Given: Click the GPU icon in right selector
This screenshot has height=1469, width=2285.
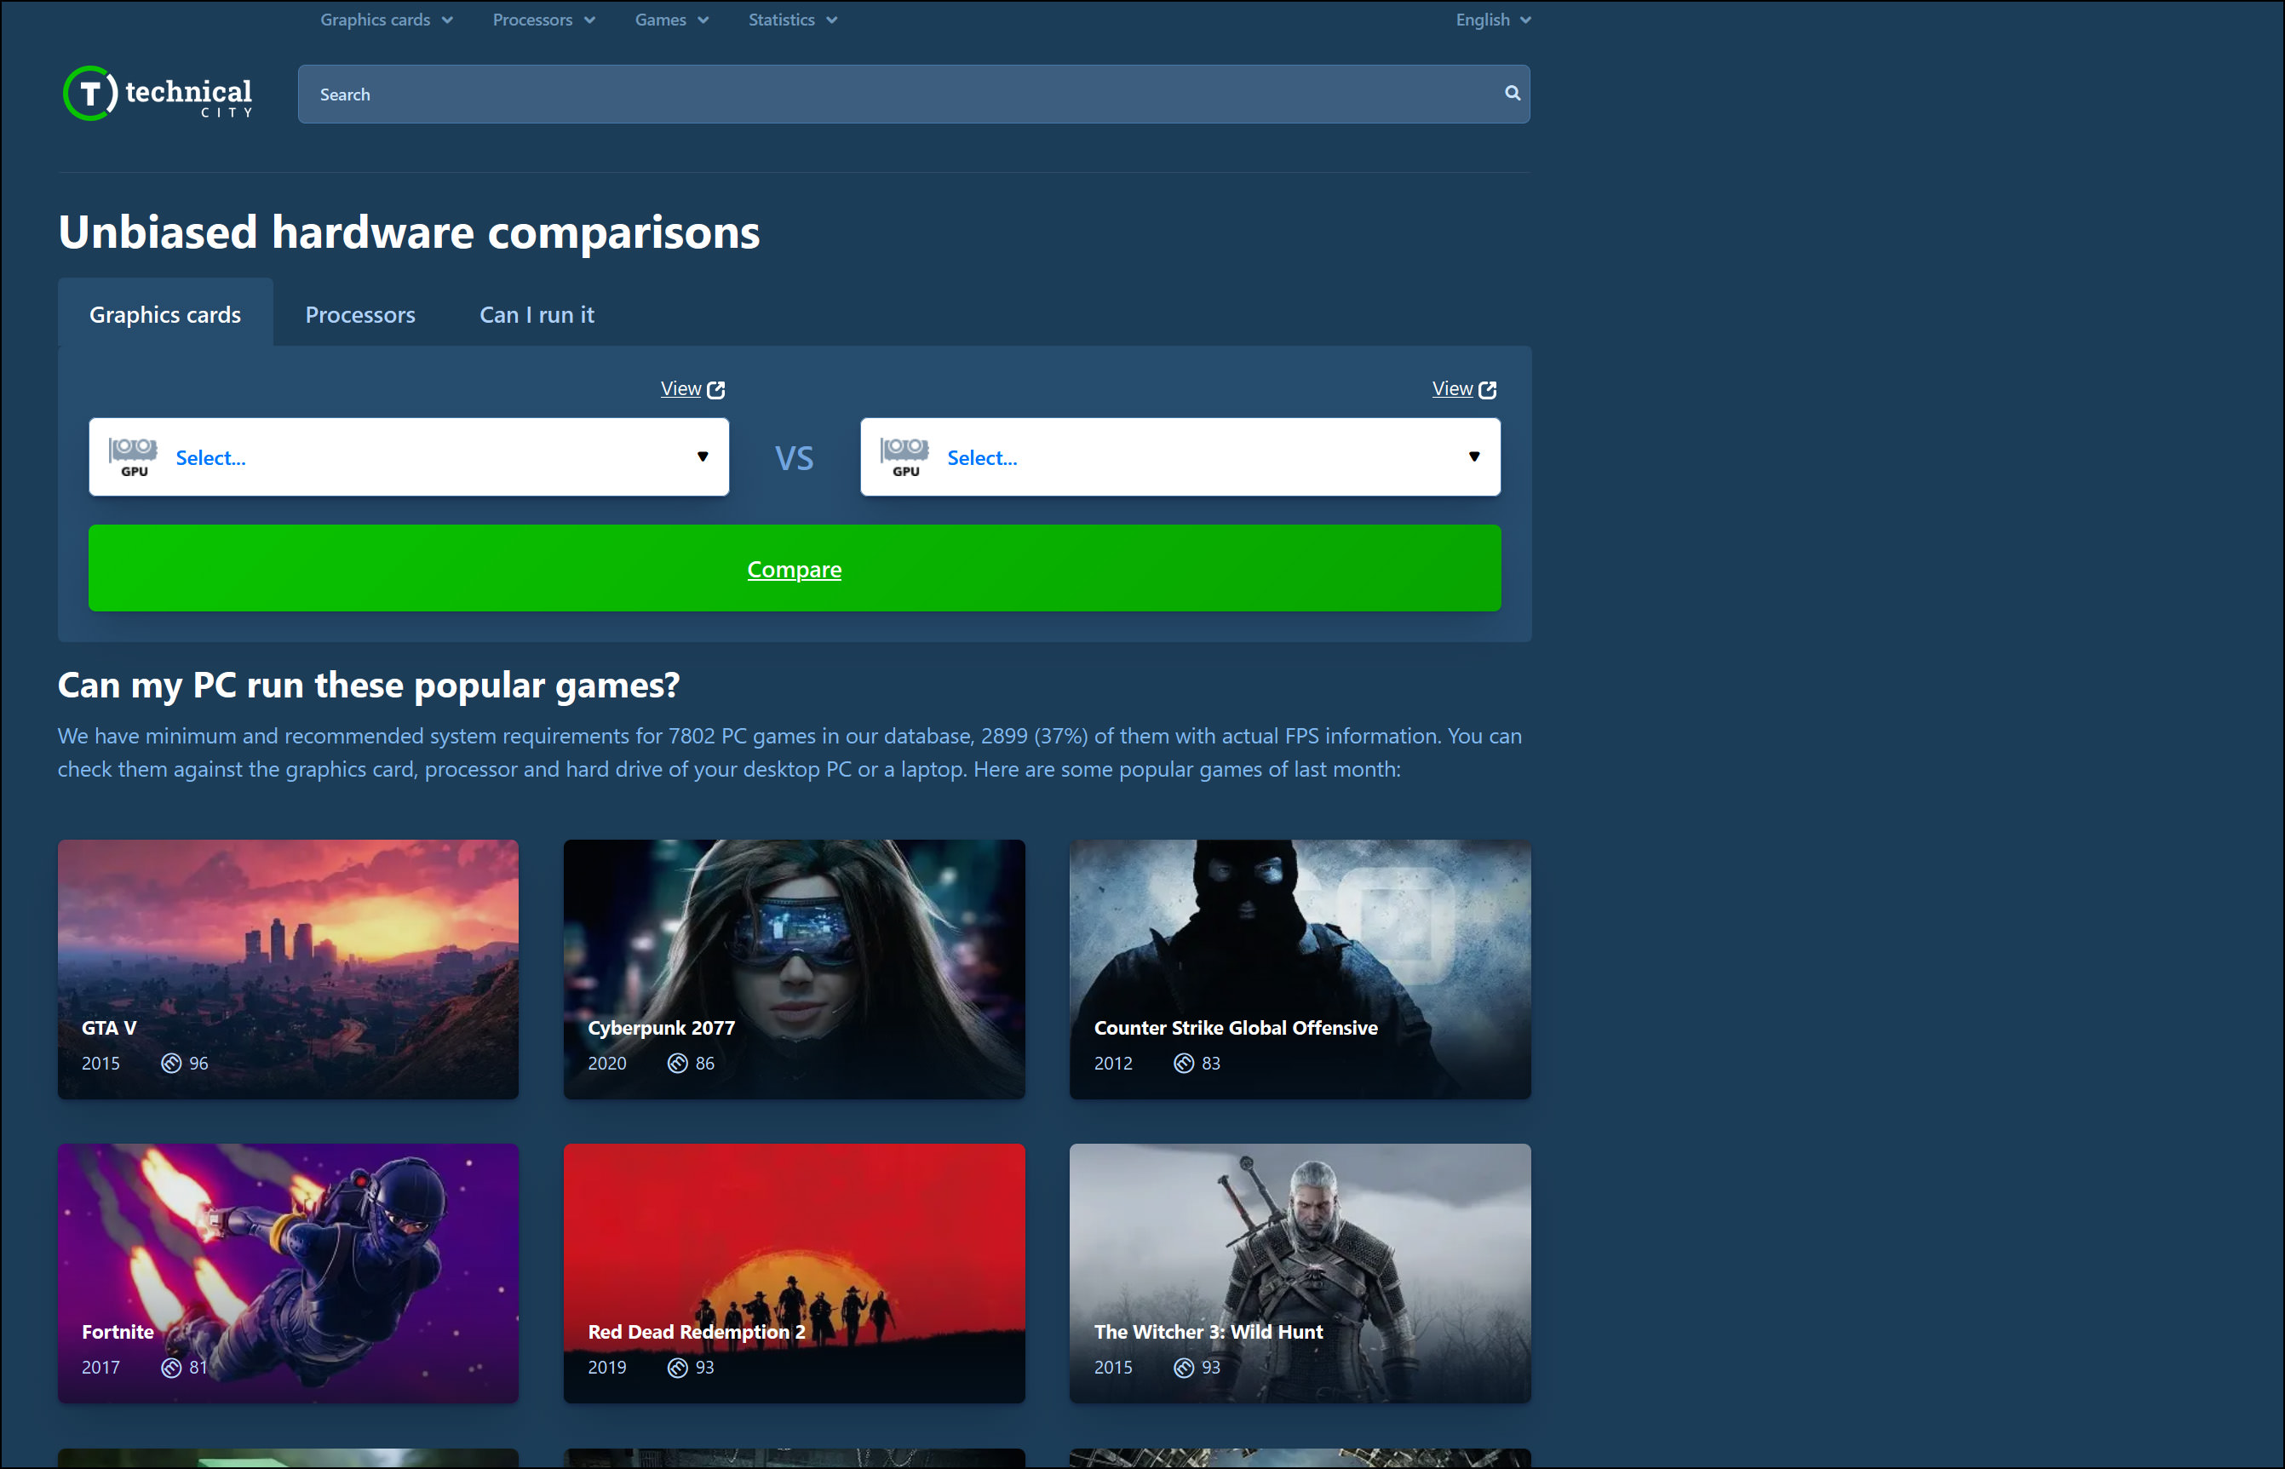Looking at the screenshot, I should 904,457.
